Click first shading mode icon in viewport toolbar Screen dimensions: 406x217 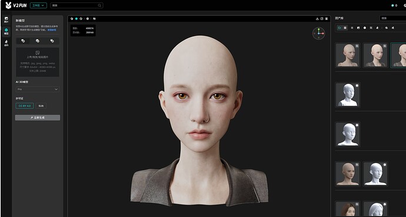point(72,19)
